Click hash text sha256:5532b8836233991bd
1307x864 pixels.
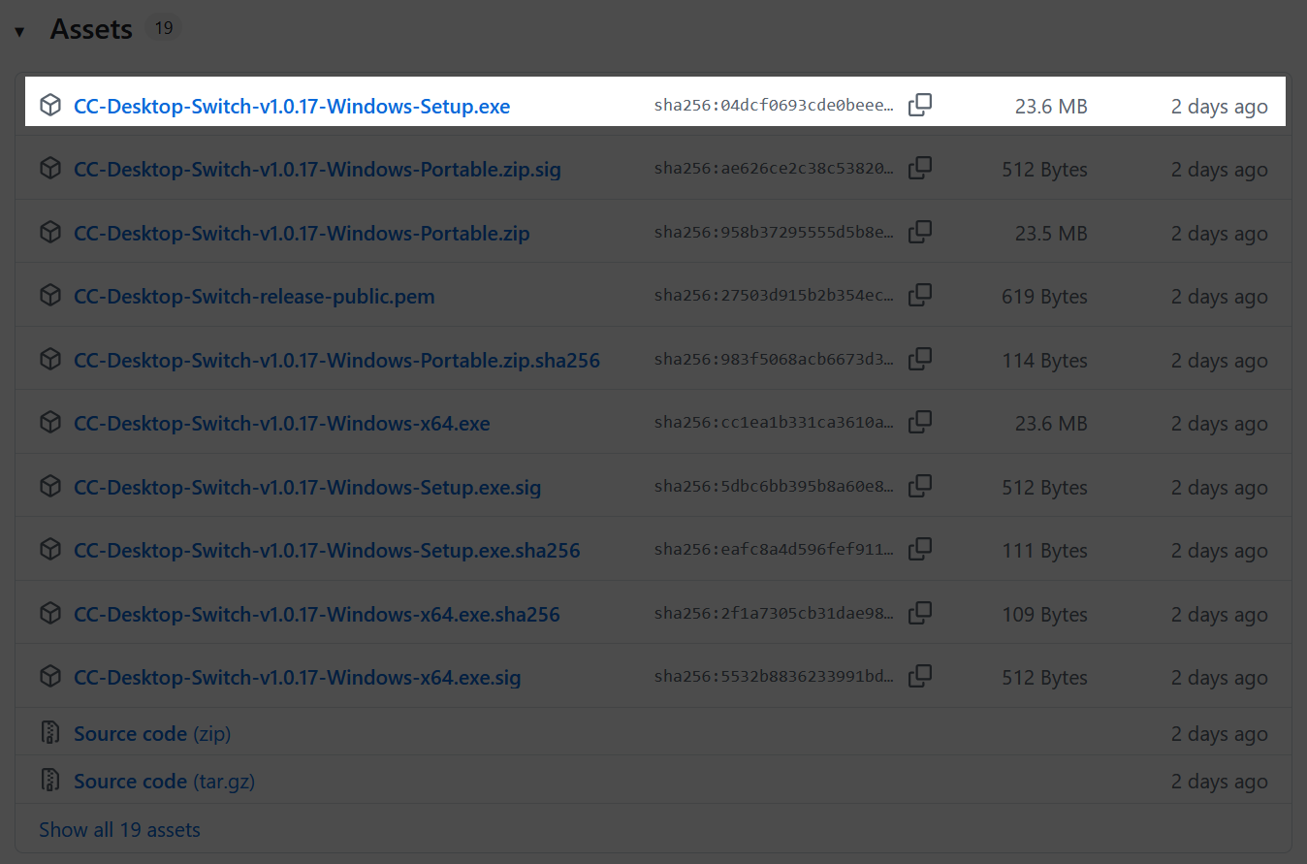coord(774,677)
